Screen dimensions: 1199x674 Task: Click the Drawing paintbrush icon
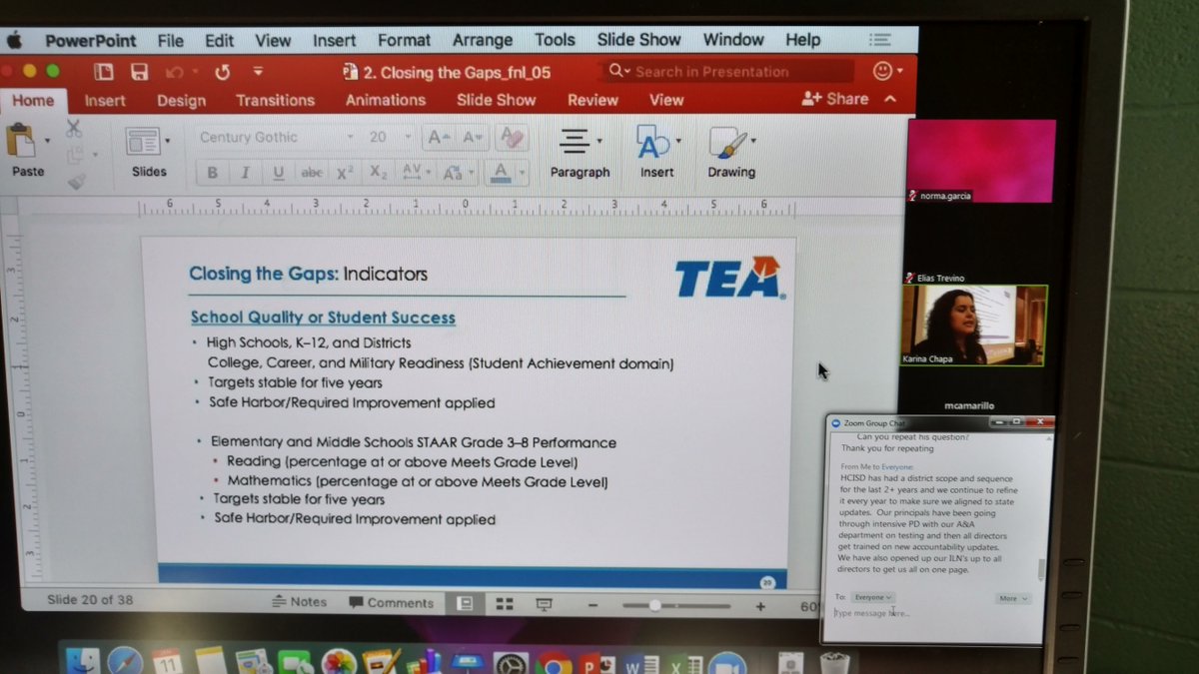point(726,142)
